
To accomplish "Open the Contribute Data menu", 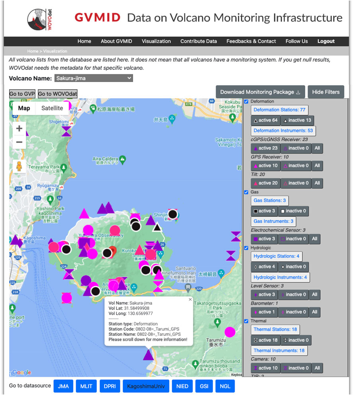I will (198, 41).
